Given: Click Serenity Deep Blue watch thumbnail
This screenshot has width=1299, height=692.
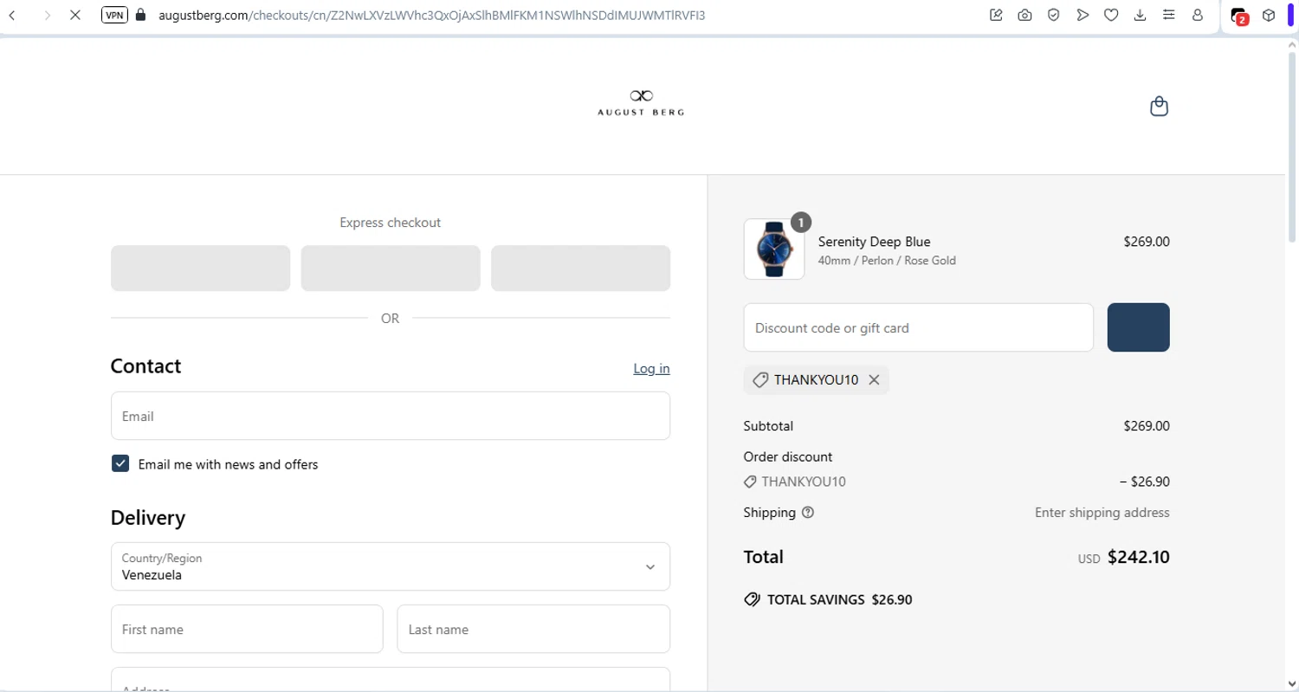Looking at the screenshot, I should [x=774, y=249].
